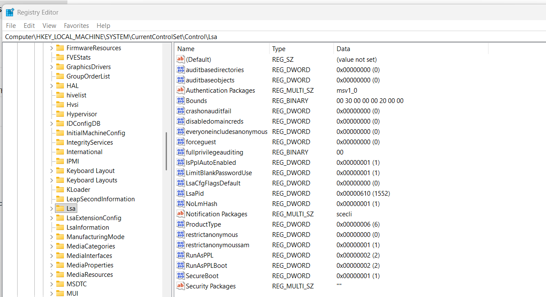Click the FVEStats folder icon

coord(60,58)
